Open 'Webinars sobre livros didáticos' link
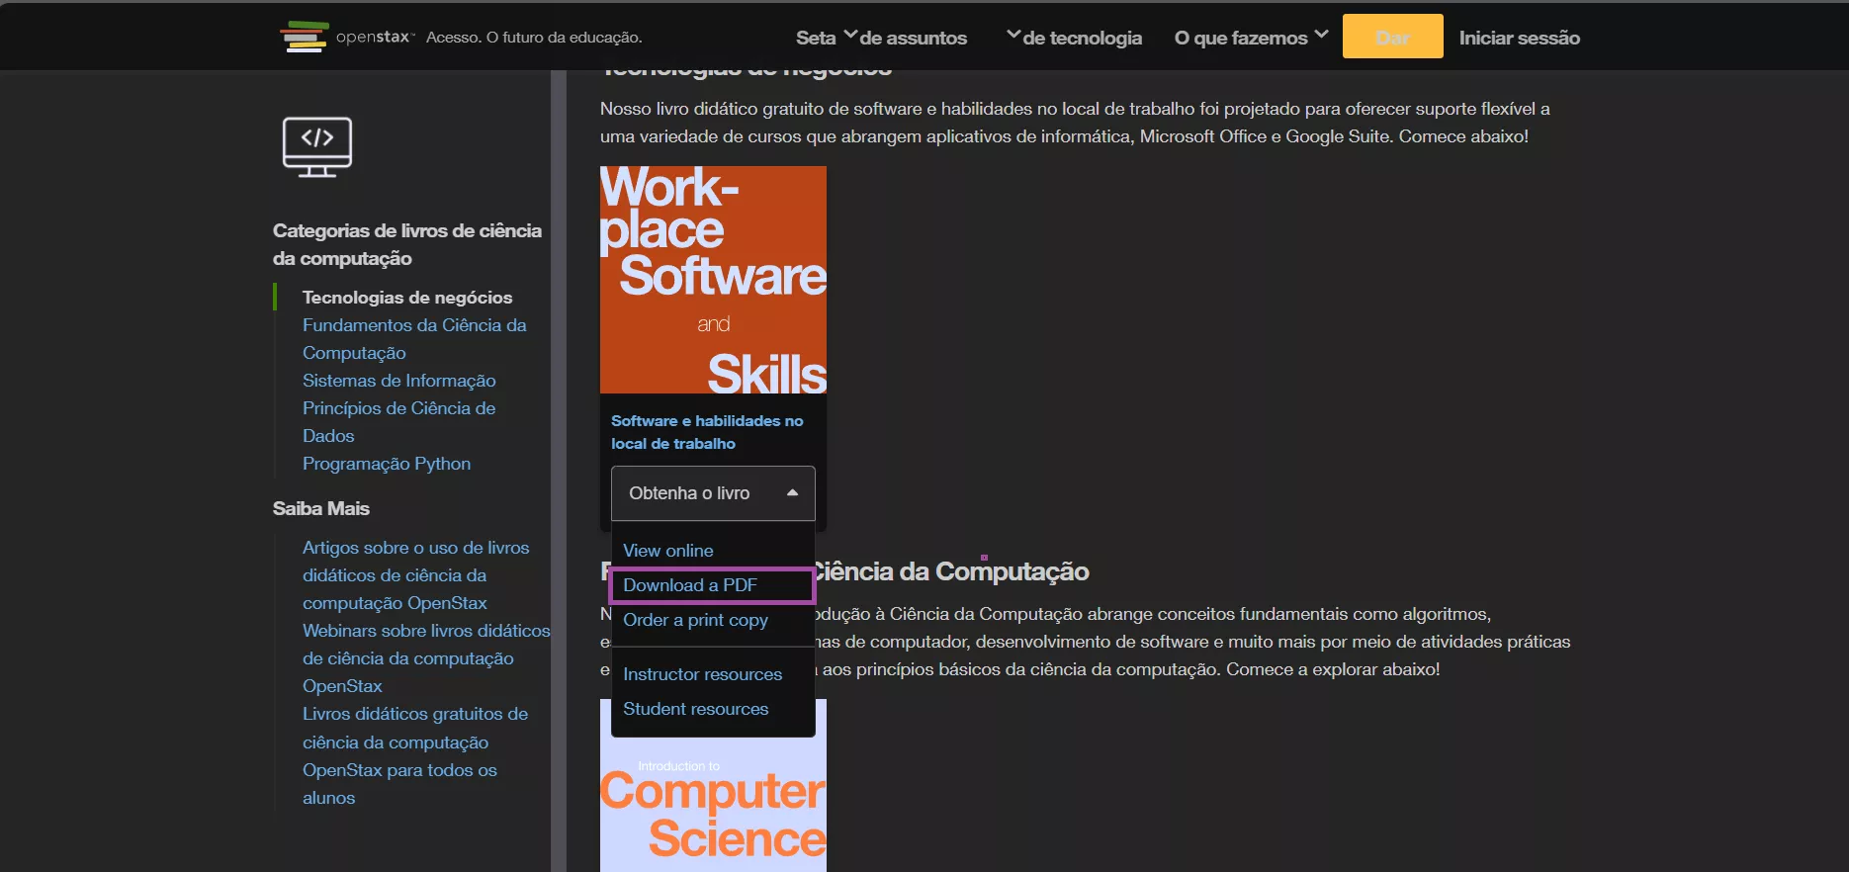 point(426,658)
